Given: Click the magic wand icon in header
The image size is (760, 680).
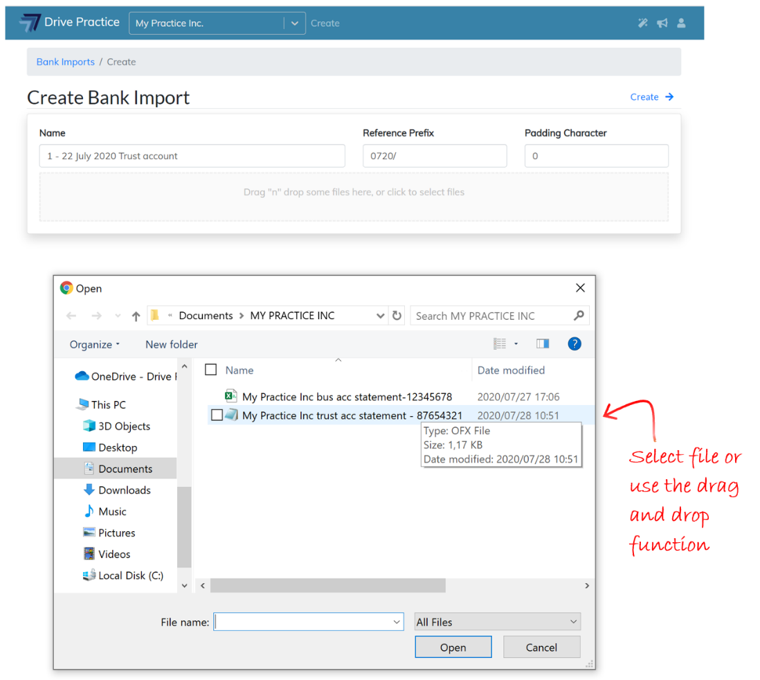Looking at the screenshot, I should pyautogui.click(x=642, y=23).
